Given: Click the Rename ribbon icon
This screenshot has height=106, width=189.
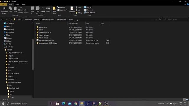Looking at the screenshot, I should click(x=48, y=9).
